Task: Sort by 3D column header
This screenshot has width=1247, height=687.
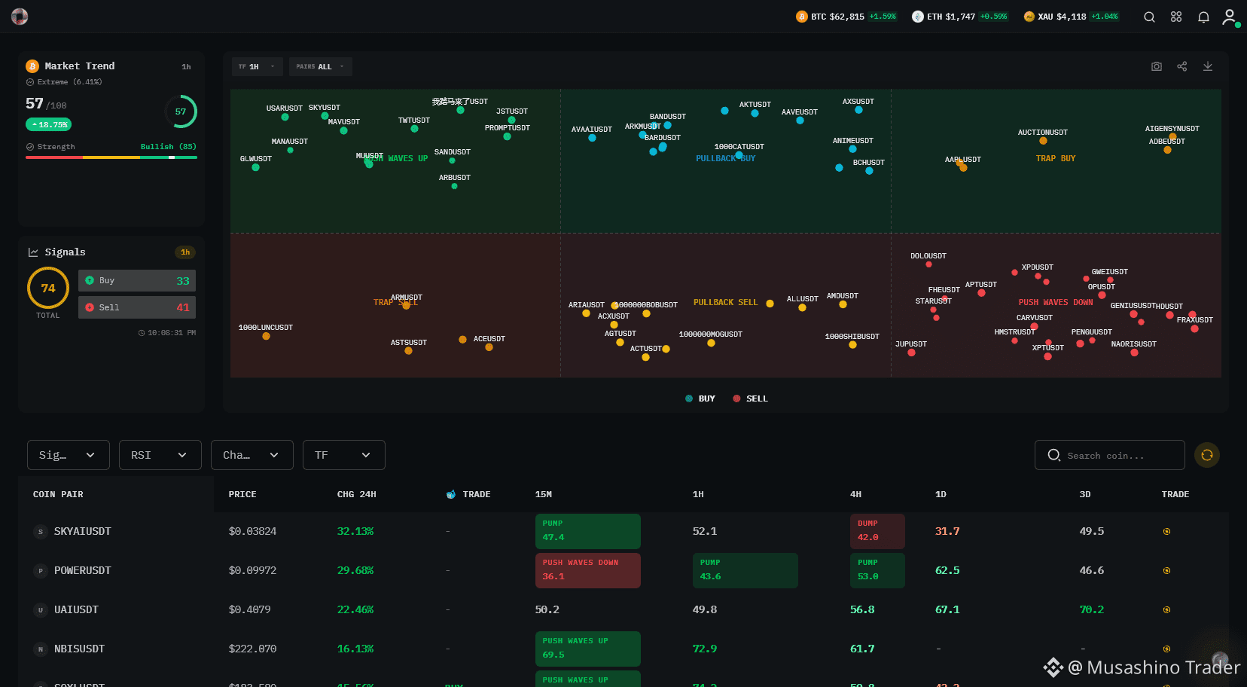Action: click(1085, 494)
